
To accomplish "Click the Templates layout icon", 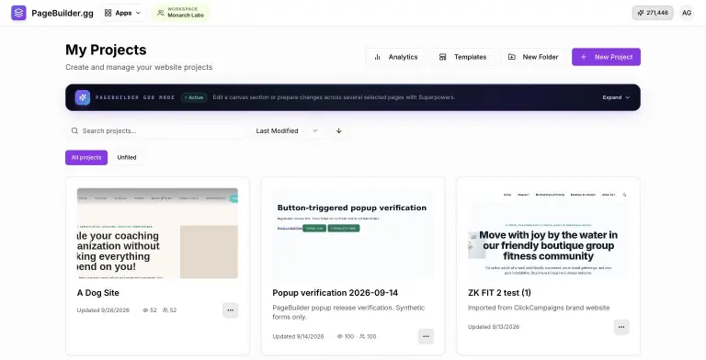I will (442, 57).
